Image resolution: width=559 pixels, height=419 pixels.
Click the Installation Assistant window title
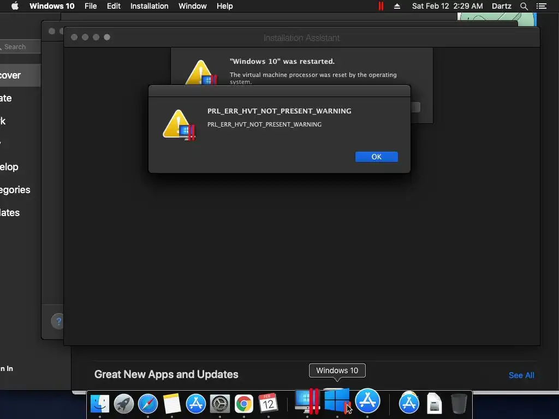pos(301,38)
